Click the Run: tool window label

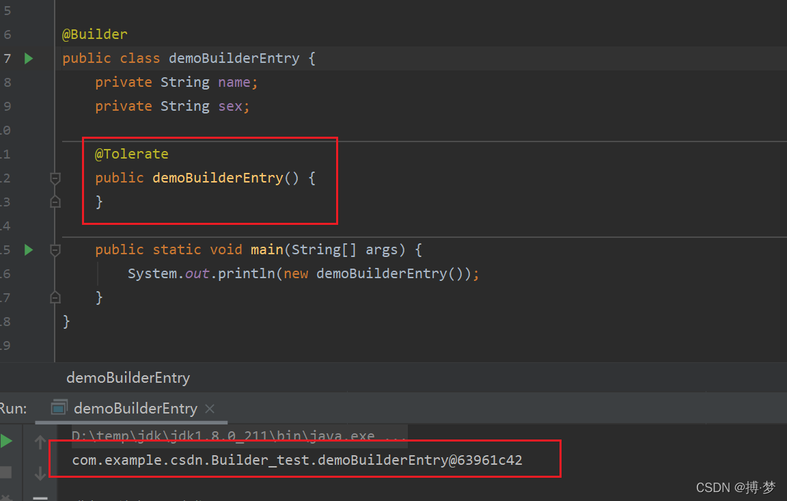(x=13, y=409)
